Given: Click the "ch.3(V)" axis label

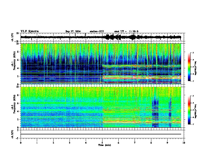Looking at the screenshot, I should [13, 134].
